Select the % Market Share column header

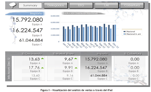pyautogui.click(x=63, y=54)
